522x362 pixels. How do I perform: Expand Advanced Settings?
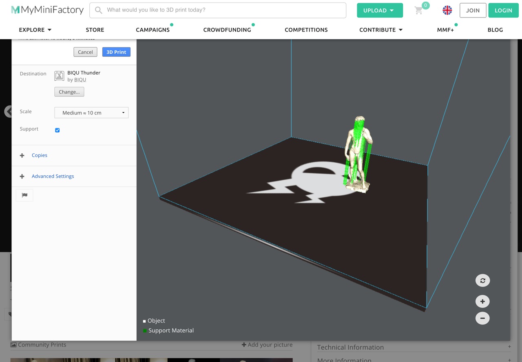click(x=53, y=177)
